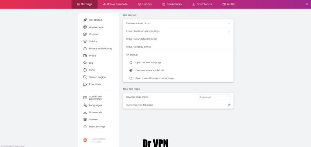Click the Web3 wallet icon in sidebar
Viewport: 311px width, 147px height.
click(85, 56)
